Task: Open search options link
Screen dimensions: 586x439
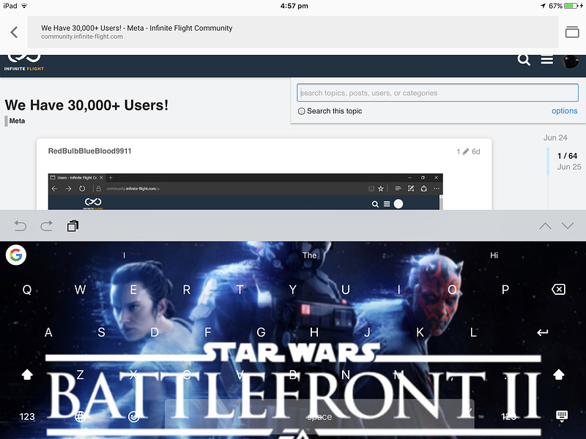Action: [564, 111]
